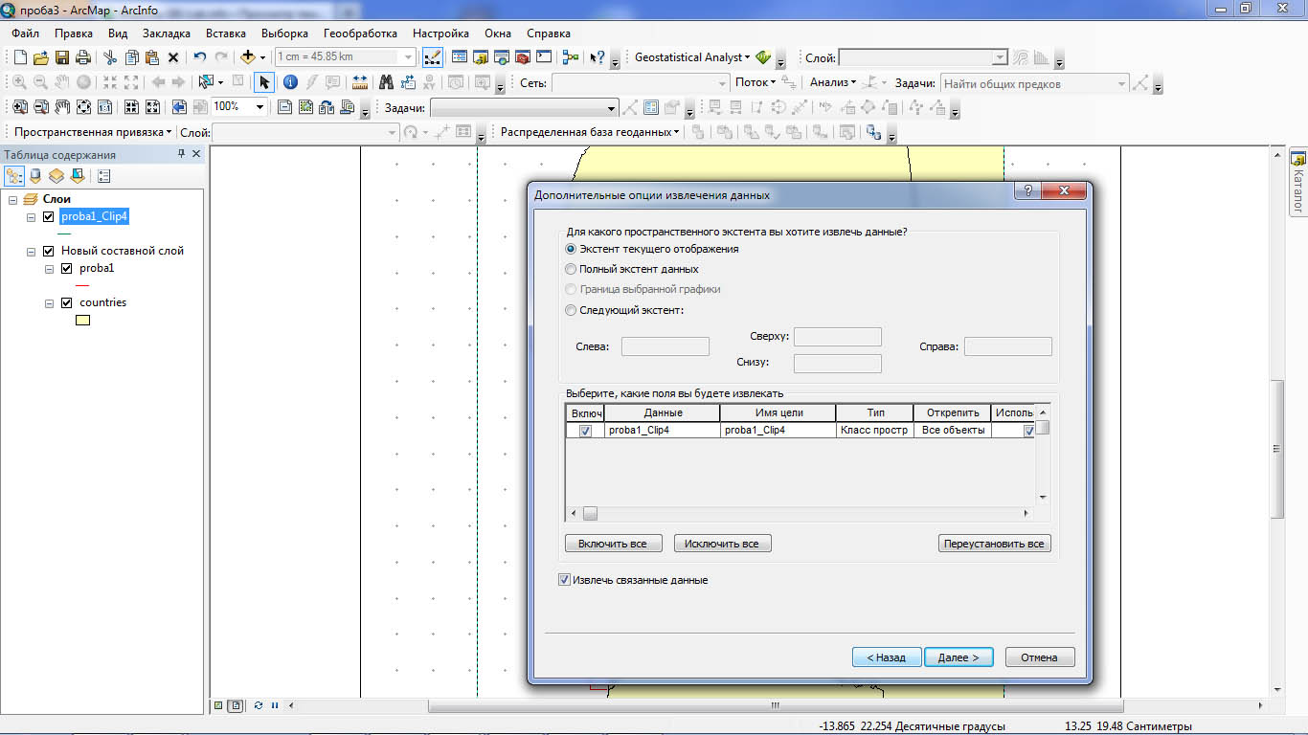The width and height of the screenshot is (1308, 735).
Task: Click layout Zoom to 100% icon
Action: tap(104, 107)
